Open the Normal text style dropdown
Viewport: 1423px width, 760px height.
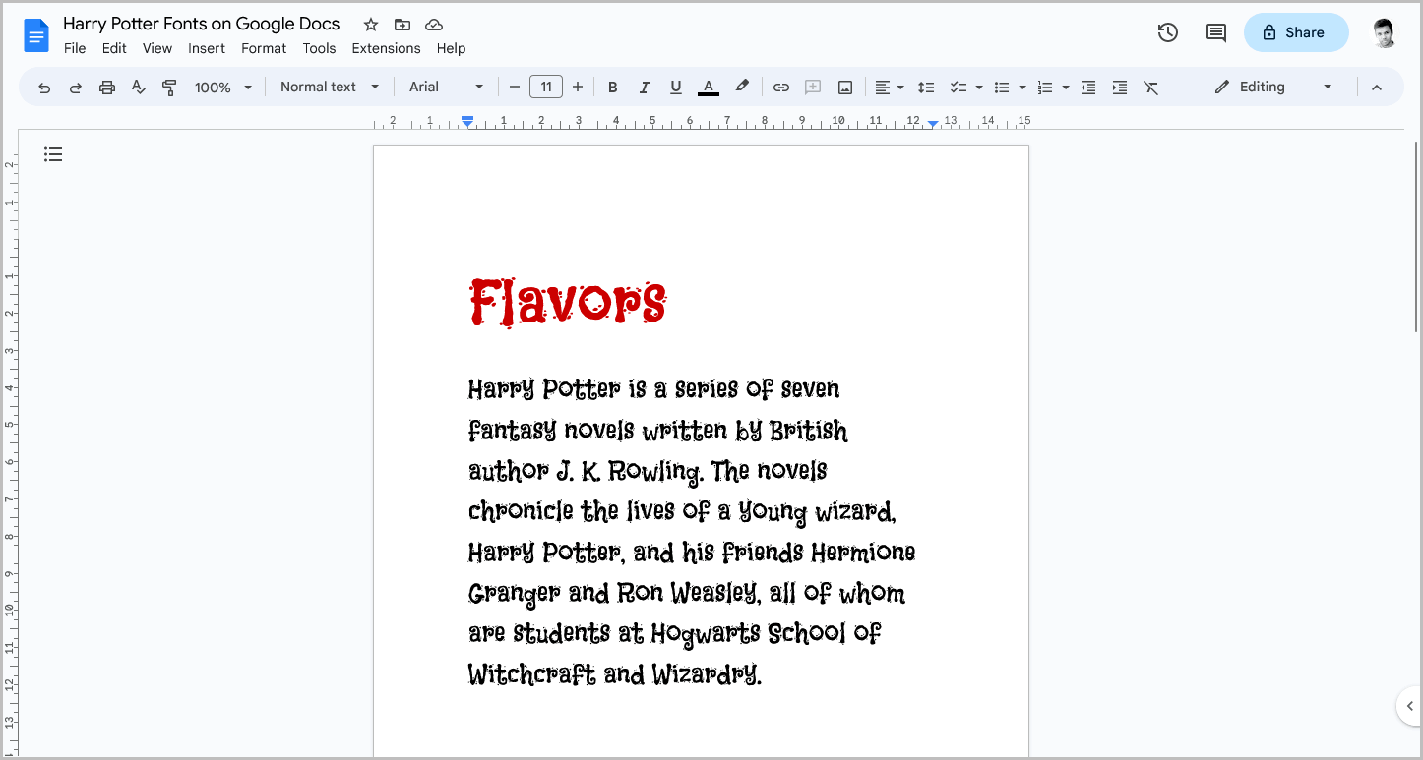330,87
